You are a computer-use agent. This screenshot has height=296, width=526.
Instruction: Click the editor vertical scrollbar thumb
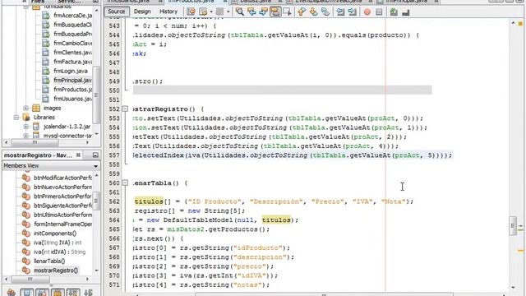click(513, 225)
